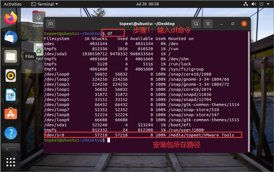The width and height of the screenshot is (274, 172).
Task: Launch Thunderbird Mail from the dock
Action: coord(11,38)
